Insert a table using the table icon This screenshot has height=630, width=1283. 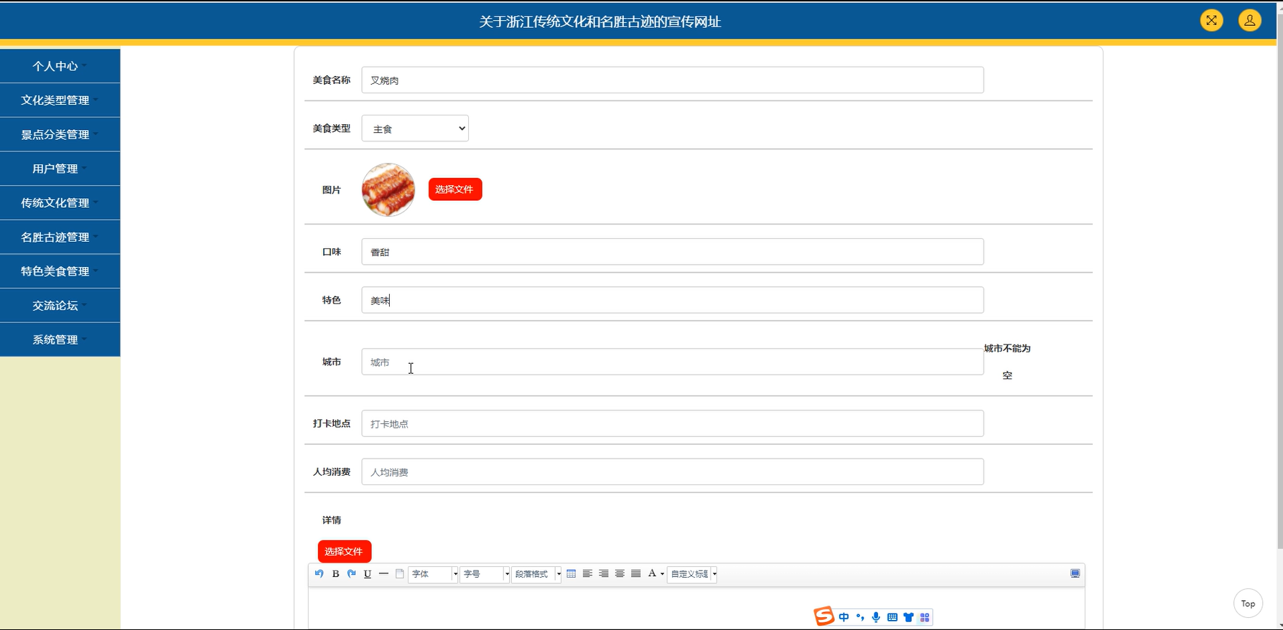(x=571, y=573)
